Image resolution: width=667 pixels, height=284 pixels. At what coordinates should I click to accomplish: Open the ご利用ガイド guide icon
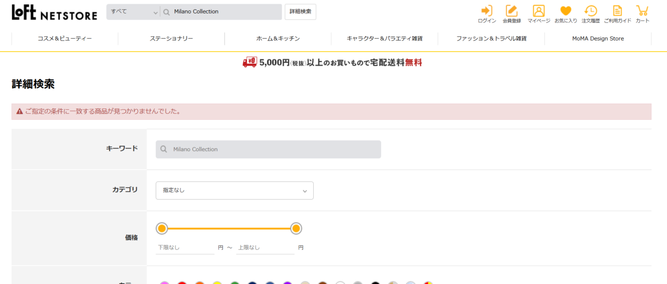coord(617,14)
